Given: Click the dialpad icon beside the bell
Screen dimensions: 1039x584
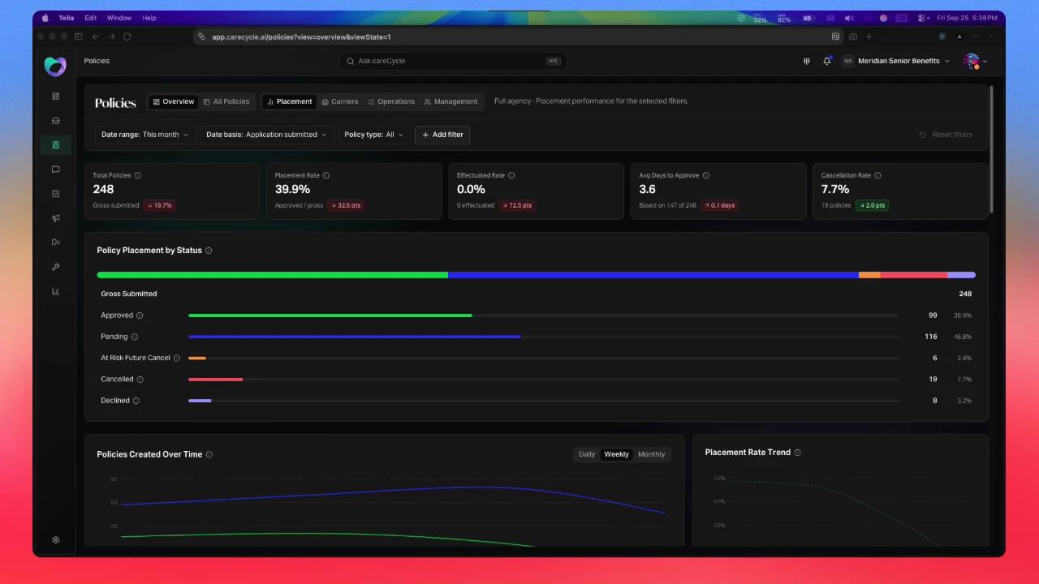Looking at the screenshot, I should click(806, 61).
